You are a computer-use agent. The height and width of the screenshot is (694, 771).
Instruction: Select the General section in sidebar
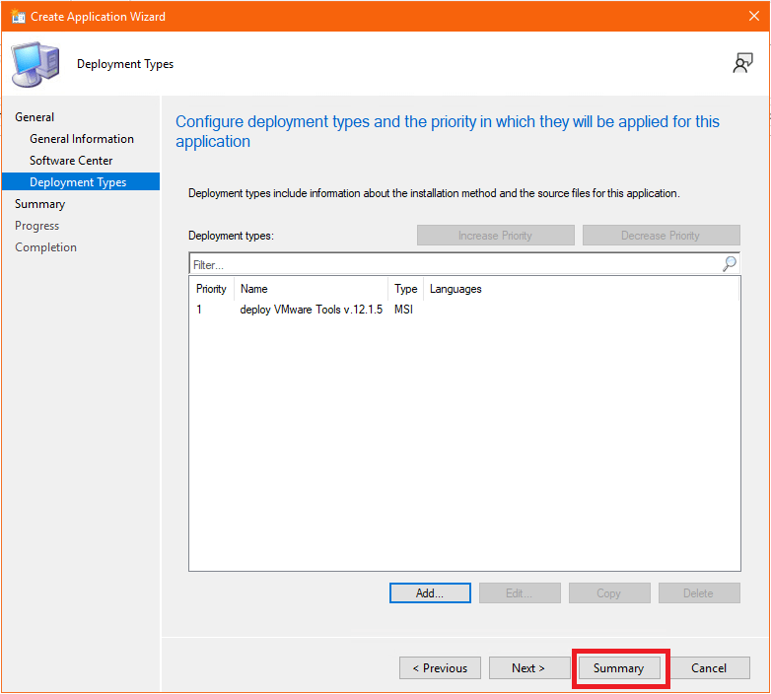35,117
